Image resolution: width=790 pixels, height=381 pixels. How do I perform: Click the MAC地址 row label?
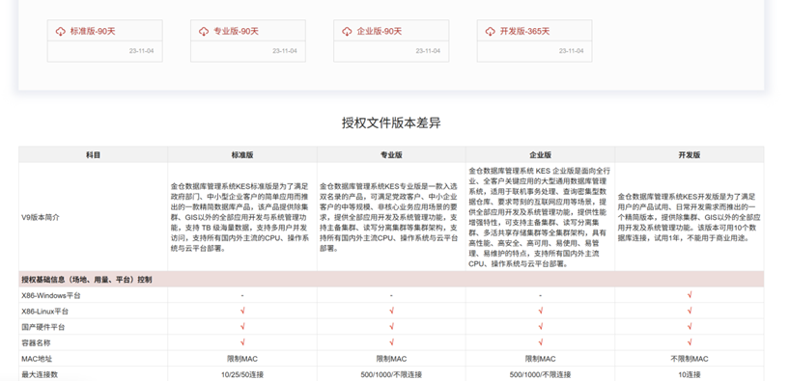click(x=37, y=359)
